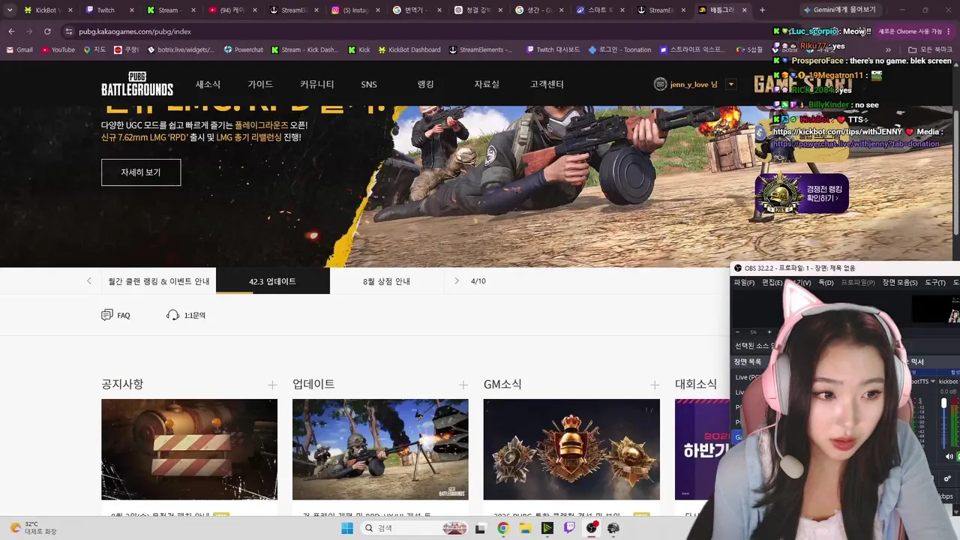Go back with the browser back arrow
Screen dimensions: 960x540
11,31
